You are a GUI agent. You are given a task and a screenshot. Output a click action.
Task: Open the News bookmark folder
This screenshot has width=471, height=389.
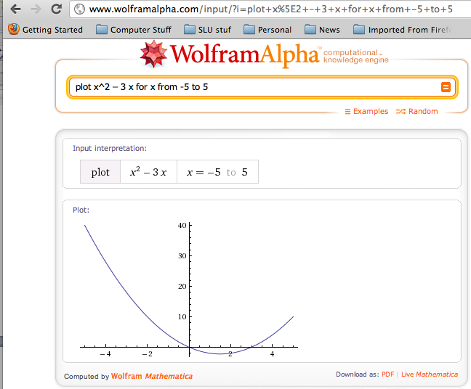point(321,30)
